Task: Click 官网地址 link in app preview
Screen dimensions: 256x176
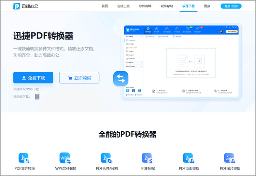Action: [139, 95]
